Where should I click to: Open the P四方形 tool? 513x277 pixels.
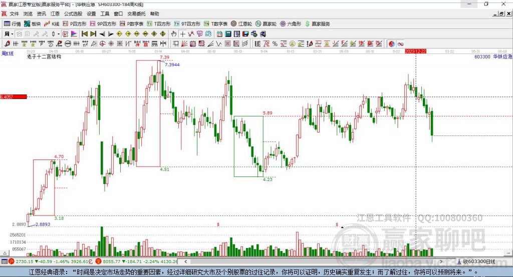75,24
